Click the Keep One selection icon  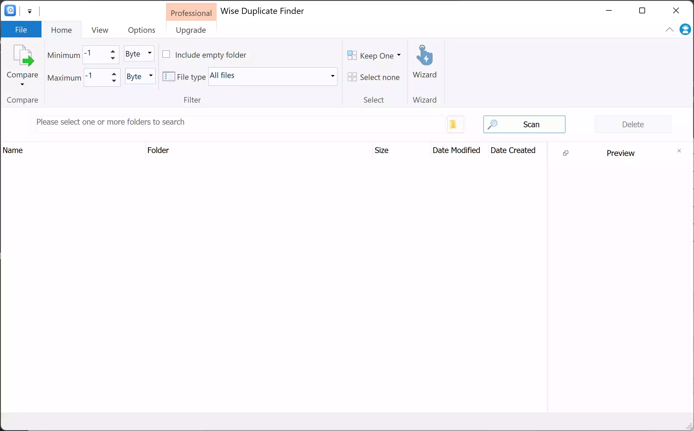[353, 55]
